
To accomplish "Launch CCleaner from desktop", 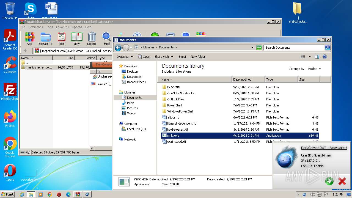I will (10, 65).
